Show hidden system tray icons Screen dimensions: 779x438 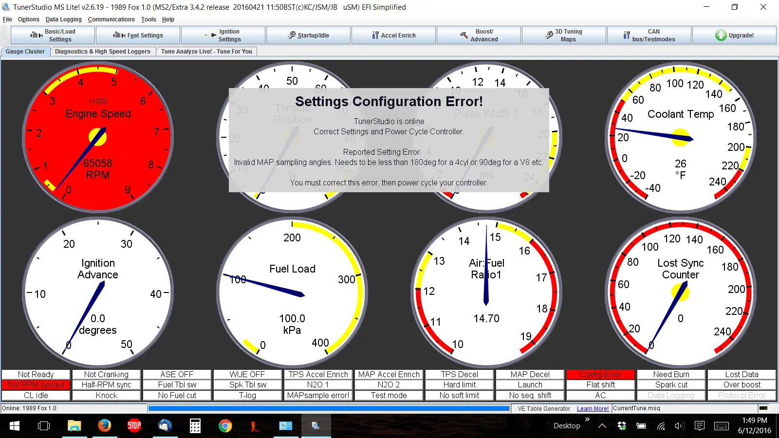click(602, 426)
